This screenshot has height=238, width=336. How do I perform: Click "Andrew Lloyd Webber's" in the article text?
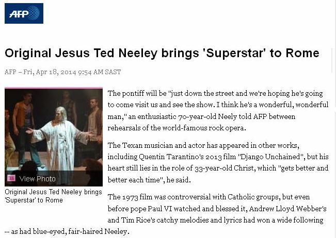[287, 209]
